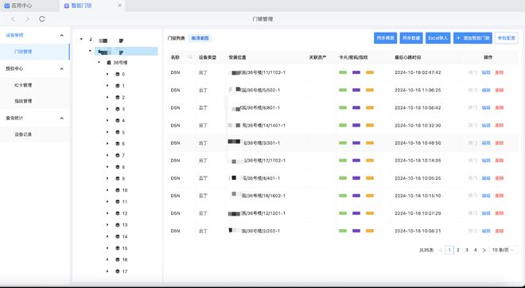525x288 pixels.
Task: Click the 添加智能门锁 button
Action: [472, 38]
